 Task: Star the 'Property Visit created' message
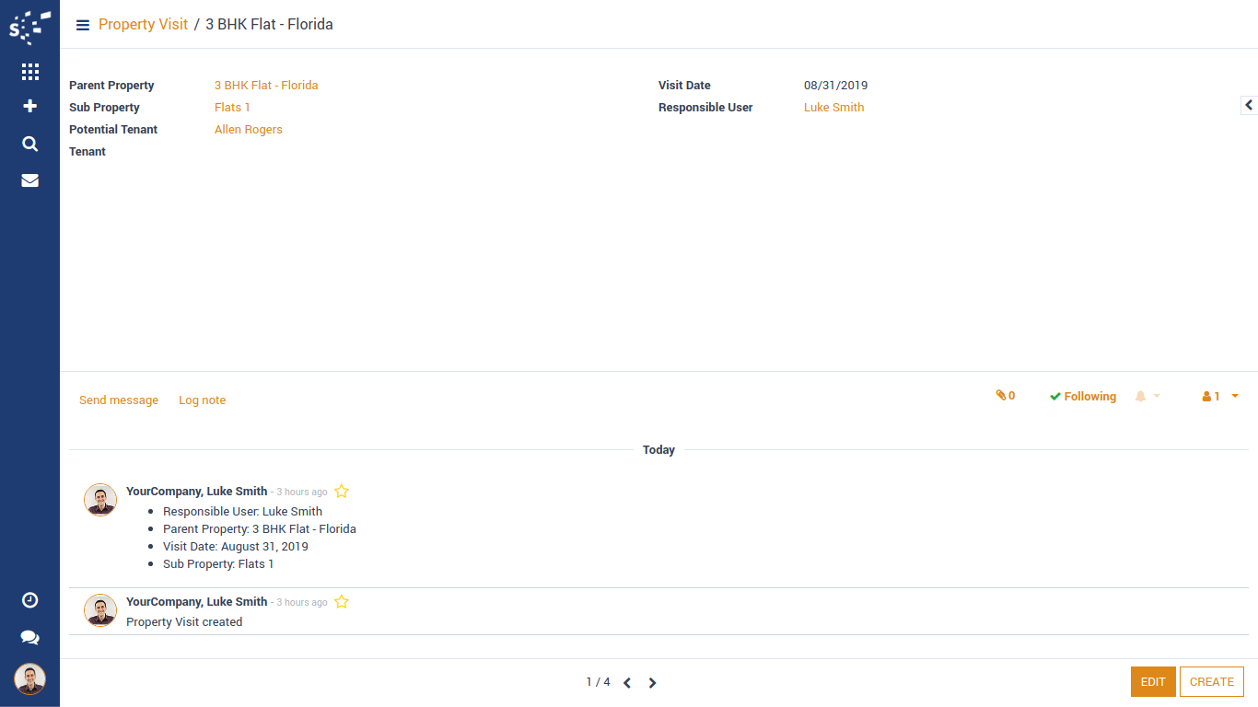click(342, 602)
